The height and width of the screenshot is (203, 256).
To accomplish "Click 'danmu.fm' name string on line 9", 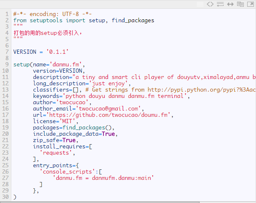I will [66, 64].
